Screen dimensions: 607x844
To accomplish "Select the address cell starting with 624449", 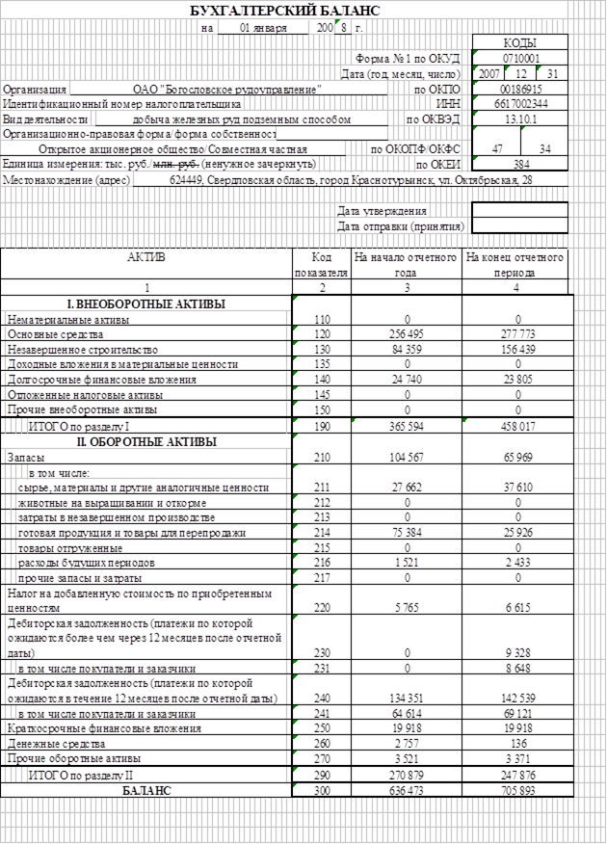I will coord(351,180).
